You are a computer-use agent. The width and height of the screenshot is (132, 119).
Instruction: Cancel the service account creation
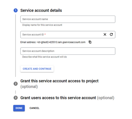coord(34,108)
